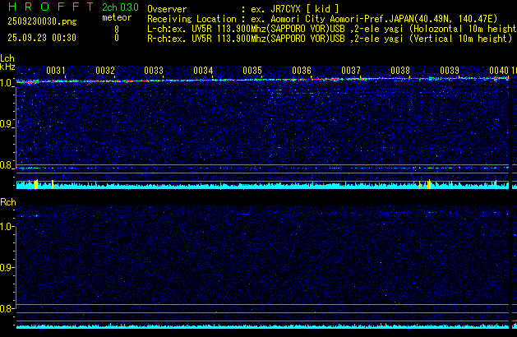This screenshot has width=517, height=337.
Task: Select the R-ch receiver description line
Action: click(329, 38)
